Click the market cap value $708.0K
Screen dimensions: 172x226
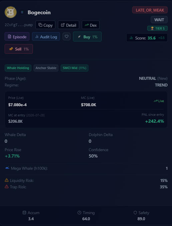click(x=88, y=105)
